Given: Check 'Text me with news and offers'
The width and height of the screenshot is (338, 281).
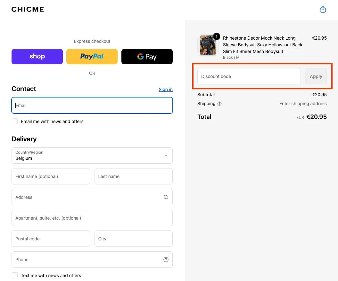Looking at the screenshot, I should [x=15, y=275].
